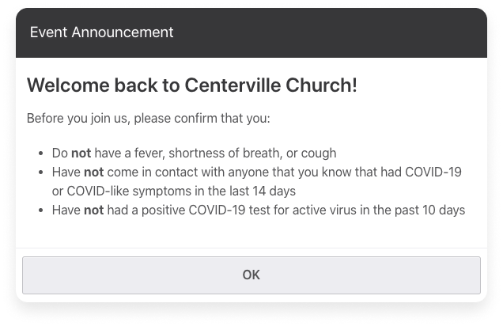
Task: Click the bold 'not' in the fever bullet
Action: click(81, 154)
